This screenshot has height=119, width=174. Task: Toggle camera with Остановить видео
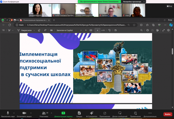click(x=24, y=113)
